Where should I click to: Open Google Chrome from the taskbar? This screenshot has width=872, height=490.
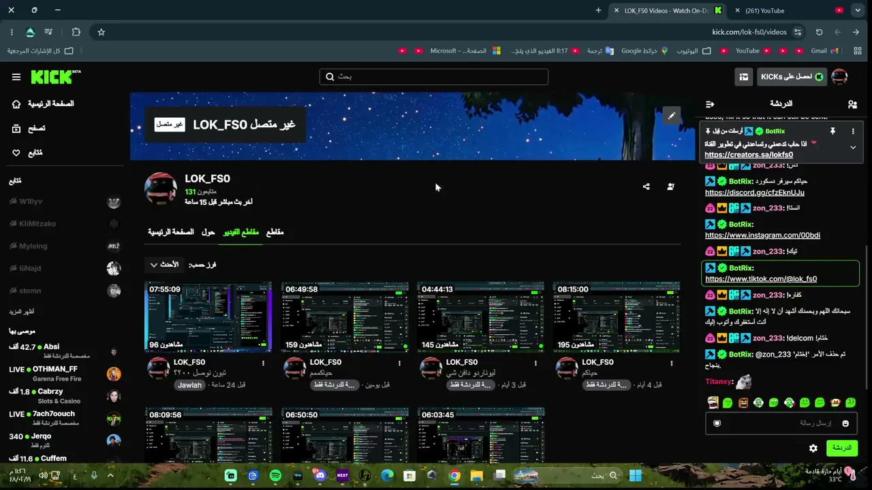[454, 476]
